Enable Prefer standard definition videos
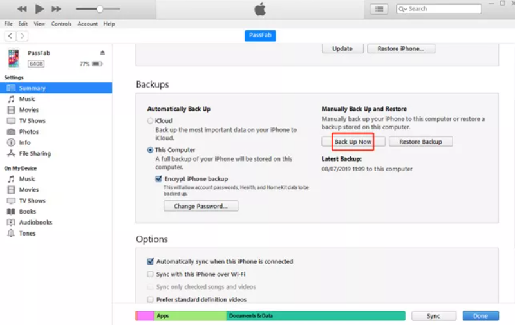This screenshot has width=515, height=325. click(x=151, y=299)
